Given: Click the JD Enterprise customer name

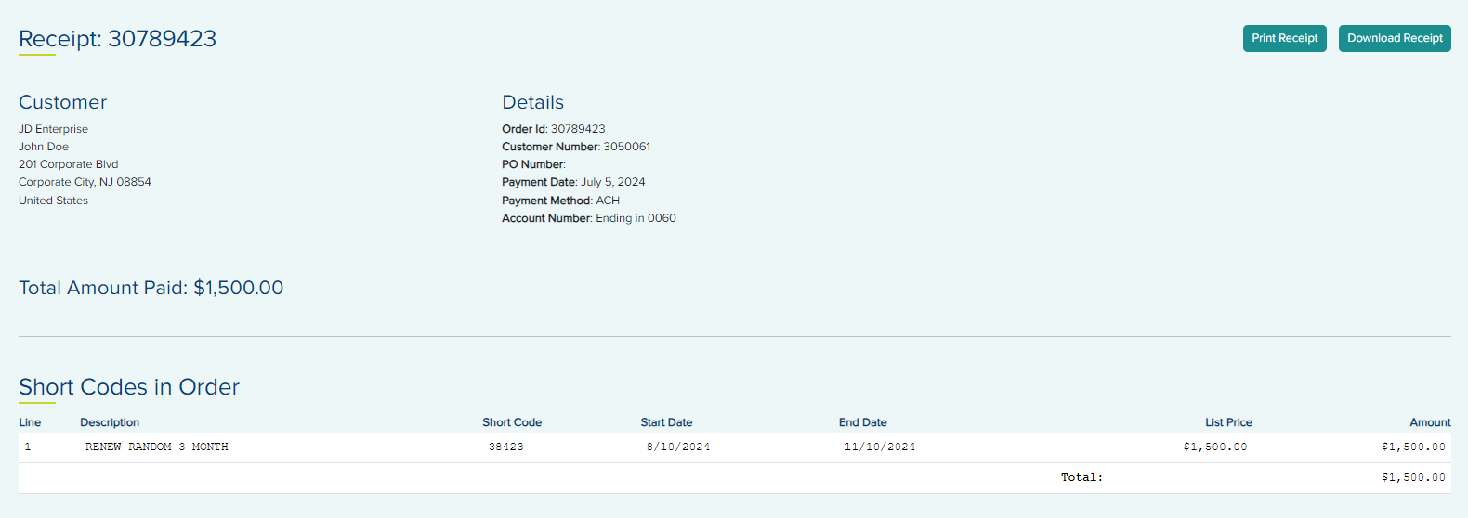Looking at the screenshot, I should (x=53, y=129).
